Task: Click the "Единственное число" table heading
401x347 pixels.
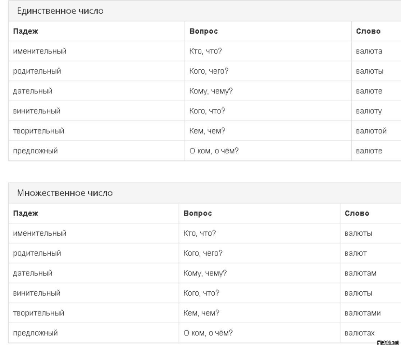Action: coord(60,11)
